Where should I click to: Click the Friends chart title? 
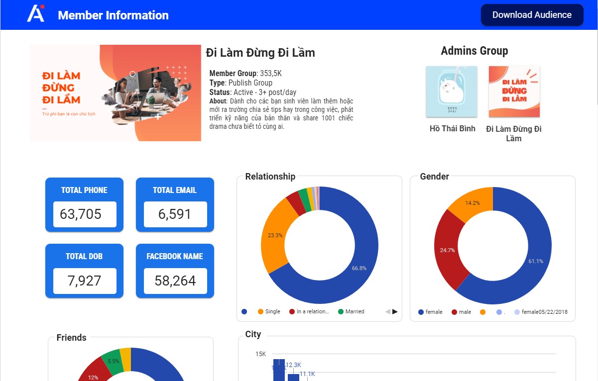click(72, 338)
